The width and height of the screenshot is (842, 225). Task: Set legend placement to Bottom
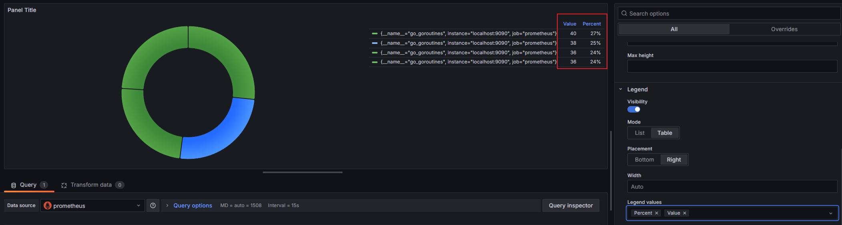644,160
